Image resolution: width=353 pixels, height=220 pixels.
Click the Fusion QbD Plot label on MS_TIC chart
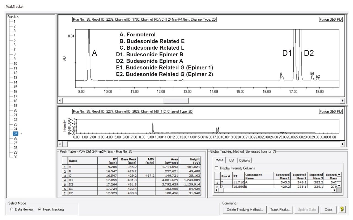pyautogui.click(x=330, y=112)
